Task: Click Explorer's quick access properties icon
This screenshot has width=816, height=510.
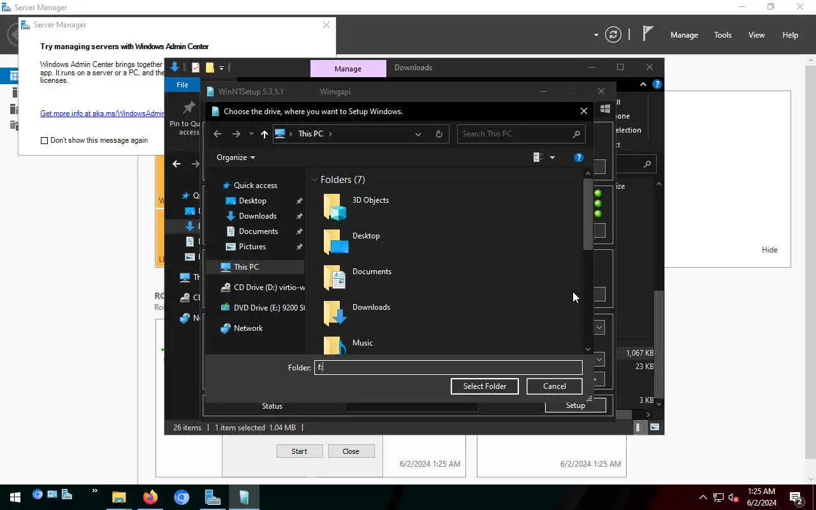Action: click(x=196, y=68)
